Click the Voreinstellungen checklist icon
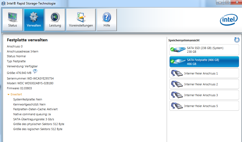Viewport: 242px width, 142px height. [x=81, y=17]
